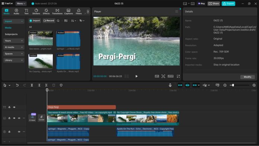Redo the last action
The width and height of the screenshot is (259, 146).
click(25, 85)
